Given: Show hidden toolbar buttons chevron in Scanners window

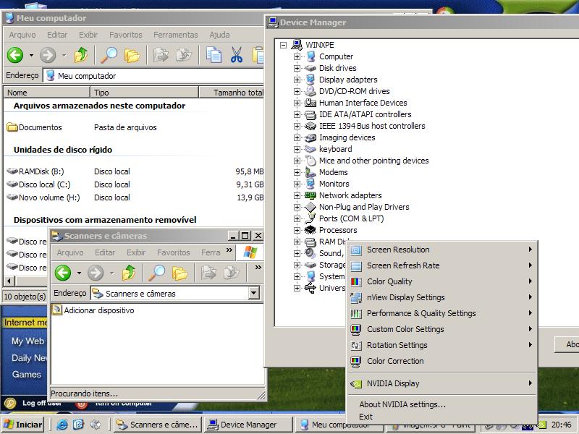Looking at the screenshot, I should pyautogui.click(x=258, y=267).
